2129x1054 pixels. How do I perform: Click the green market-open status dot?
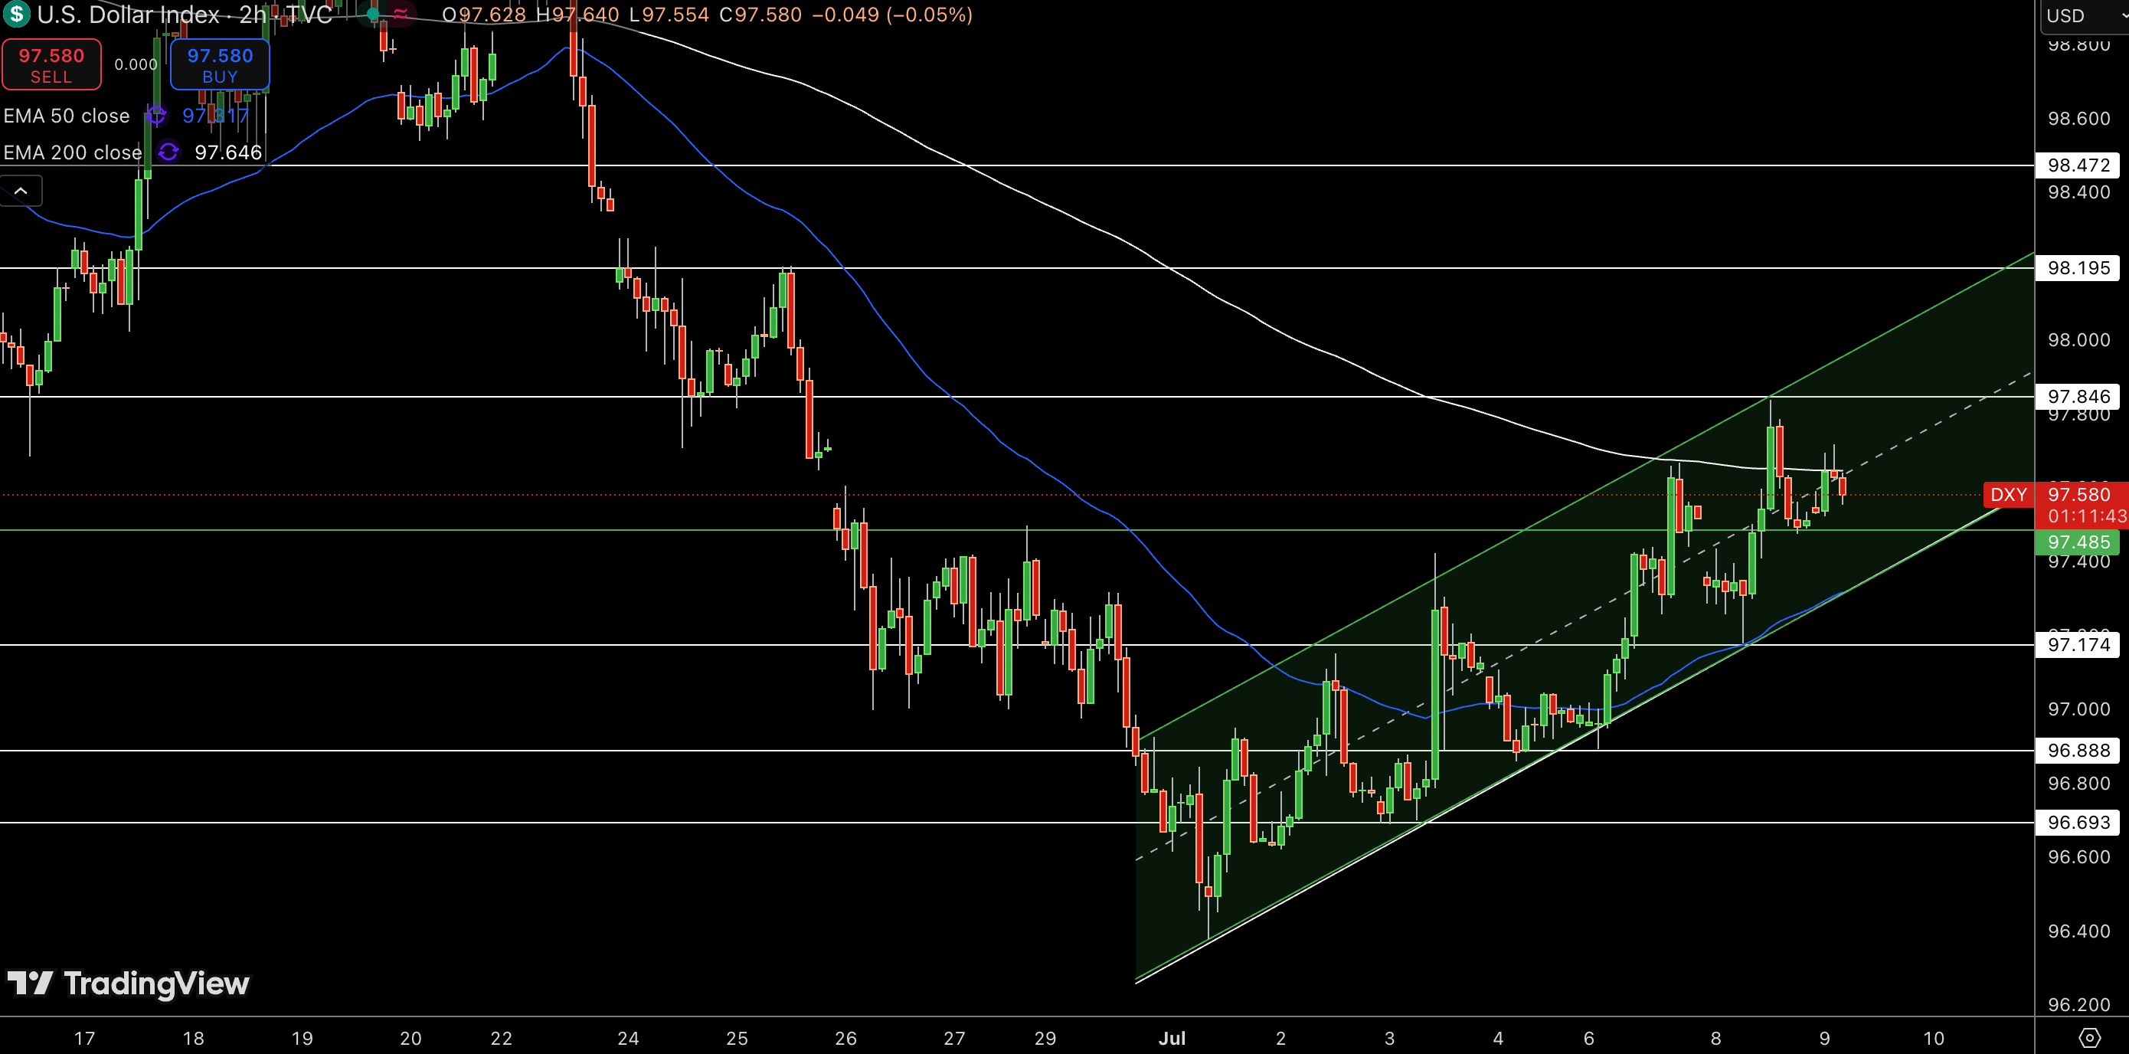coord(373,14)
